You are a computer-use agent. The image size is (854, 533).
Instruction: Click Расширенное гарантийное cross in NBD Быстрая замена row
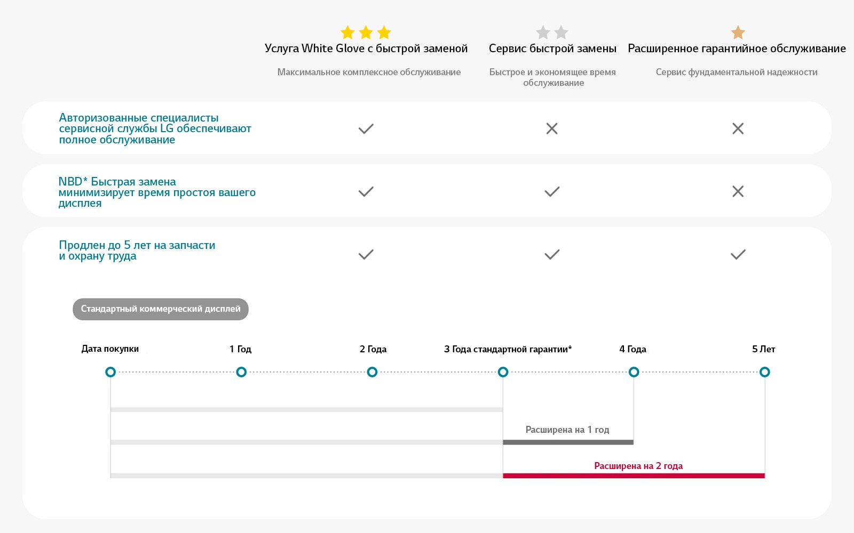[x=738, y=191]
